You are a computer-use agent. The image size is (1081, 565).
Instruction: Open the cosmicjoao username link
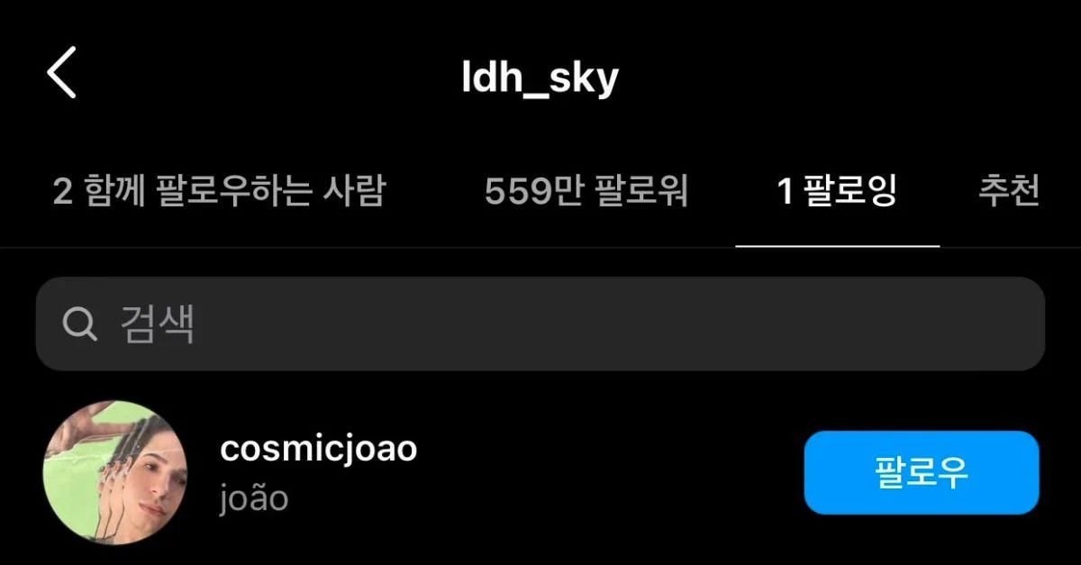[318, 448]
